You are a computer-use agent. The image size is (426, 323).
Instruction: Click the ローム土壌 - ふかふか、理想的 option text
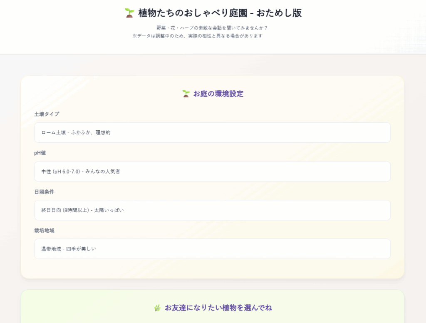pos(76,132)
